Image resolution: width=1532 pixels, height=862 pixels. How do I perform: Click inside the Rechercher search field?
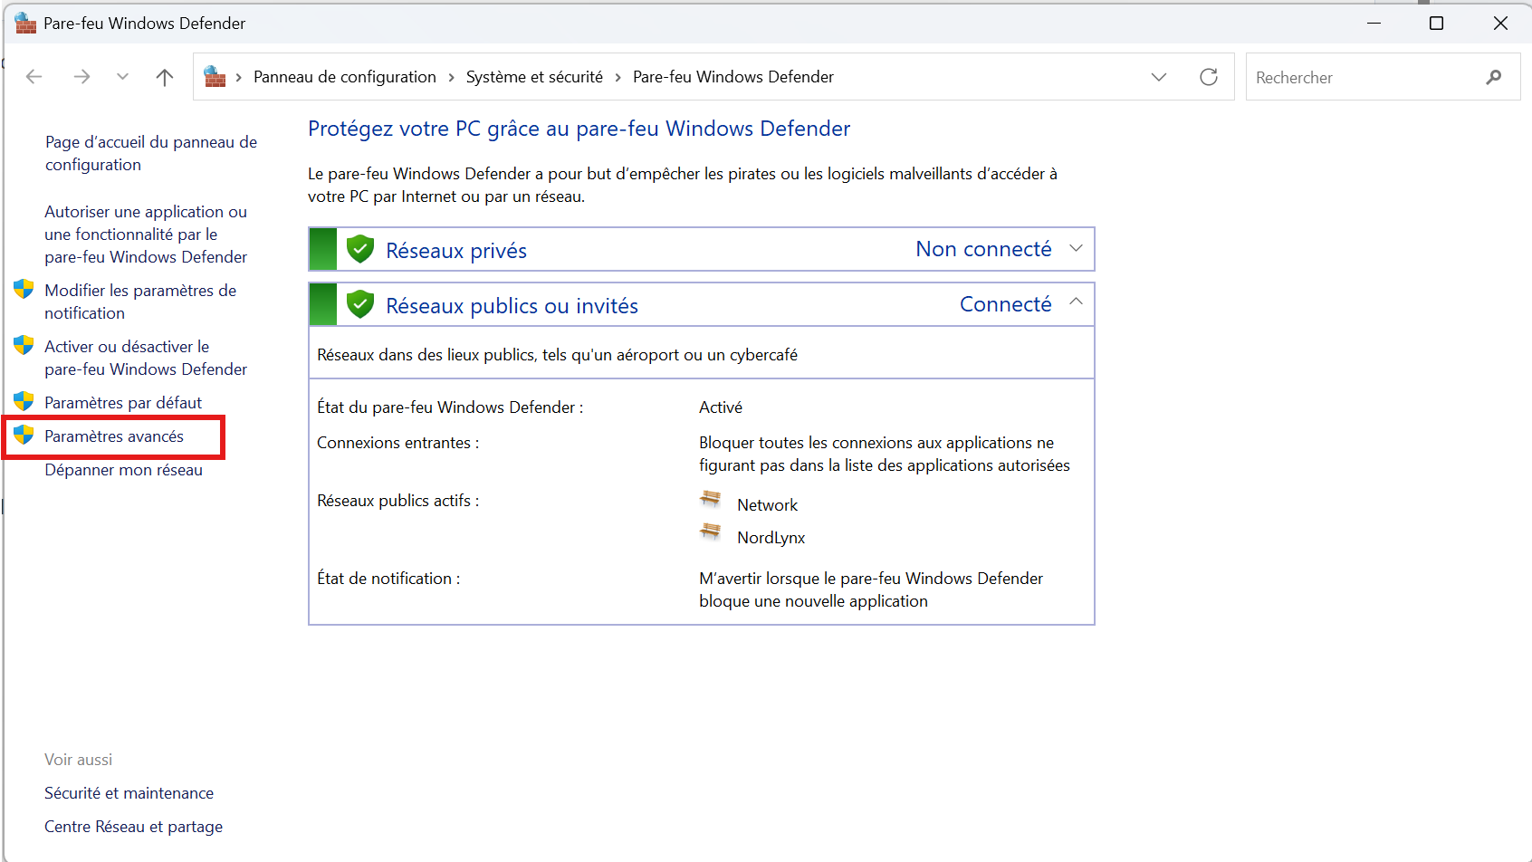1363,78
